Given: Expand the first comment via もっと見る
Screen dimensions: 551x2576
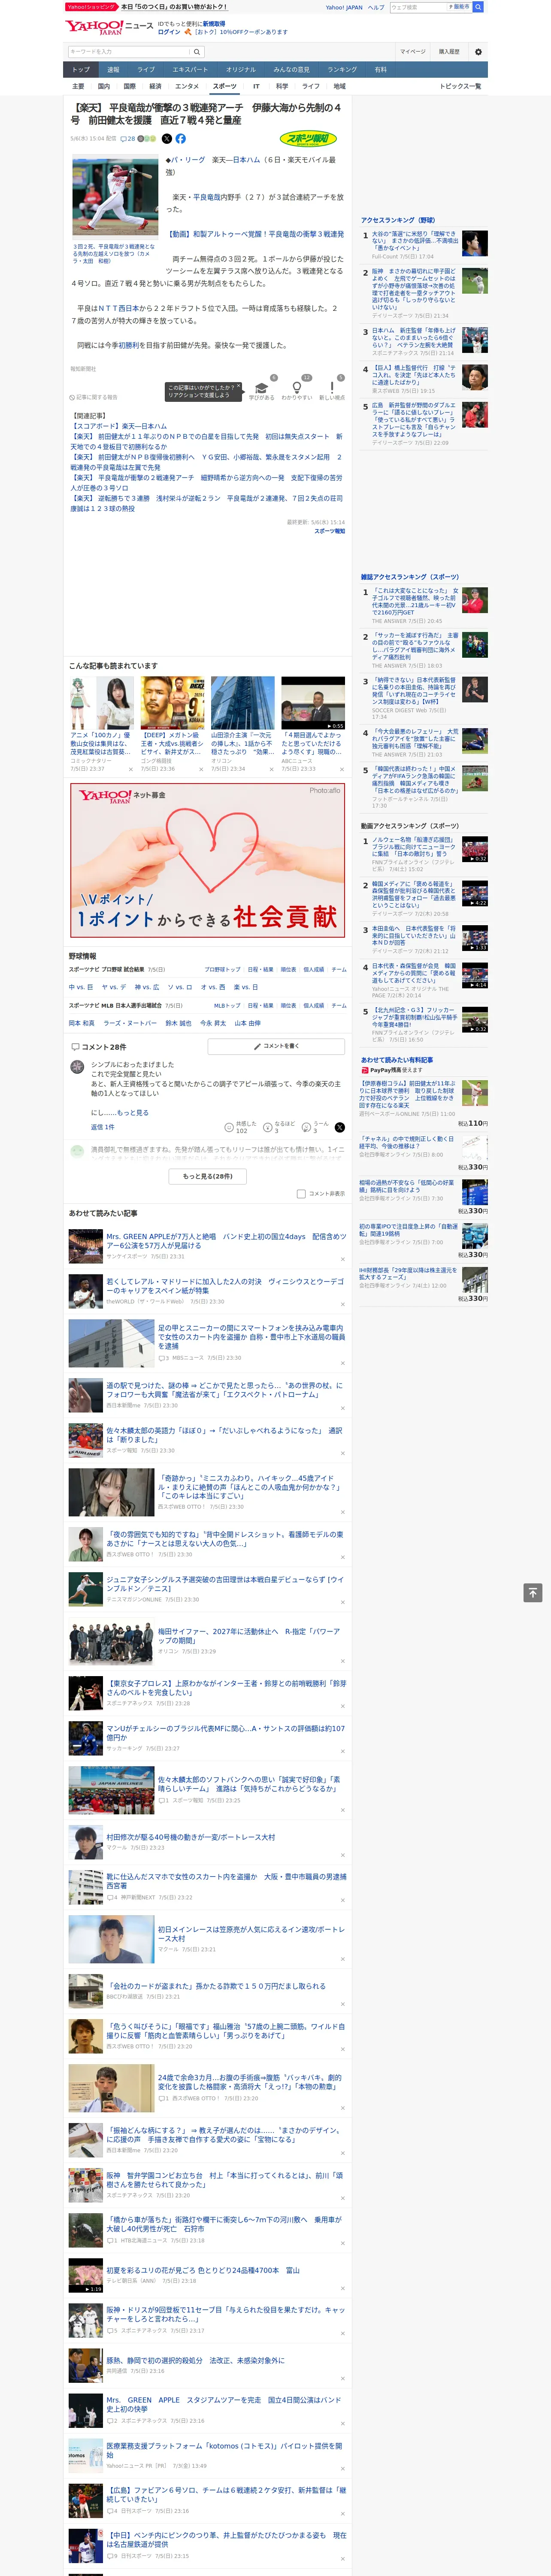Looking at the screenshot, I should click(x=133, y=1112).
